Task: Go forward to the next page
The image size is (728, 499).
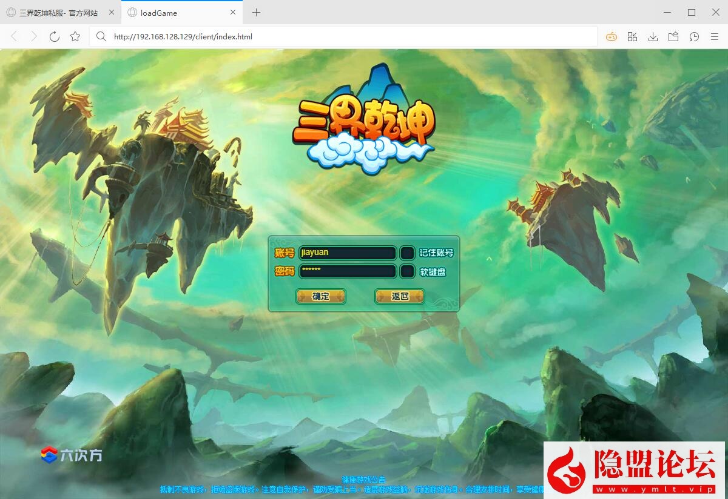Action: 34,37
